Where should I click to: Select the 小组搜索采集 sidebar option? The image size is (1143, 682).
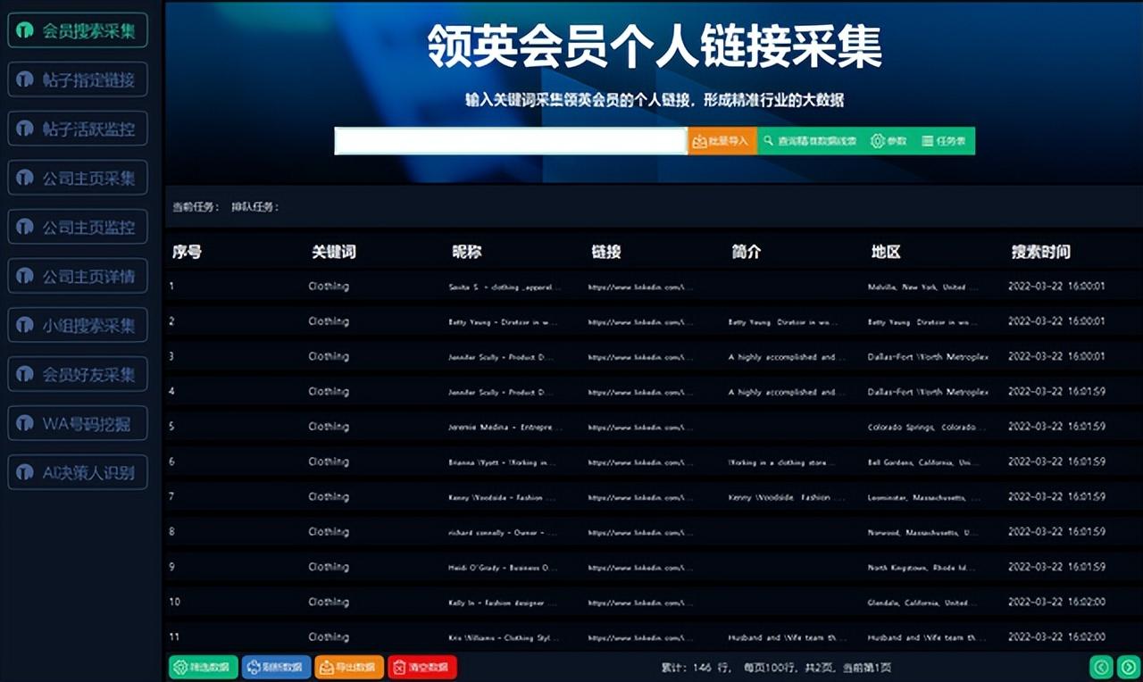tap(77, 325)
